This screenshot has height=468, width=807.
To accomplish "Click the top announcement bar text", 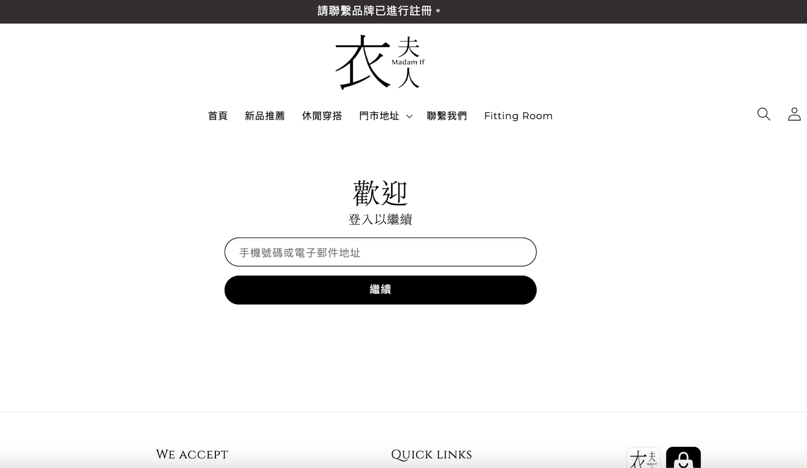I will tap(380, 11).
